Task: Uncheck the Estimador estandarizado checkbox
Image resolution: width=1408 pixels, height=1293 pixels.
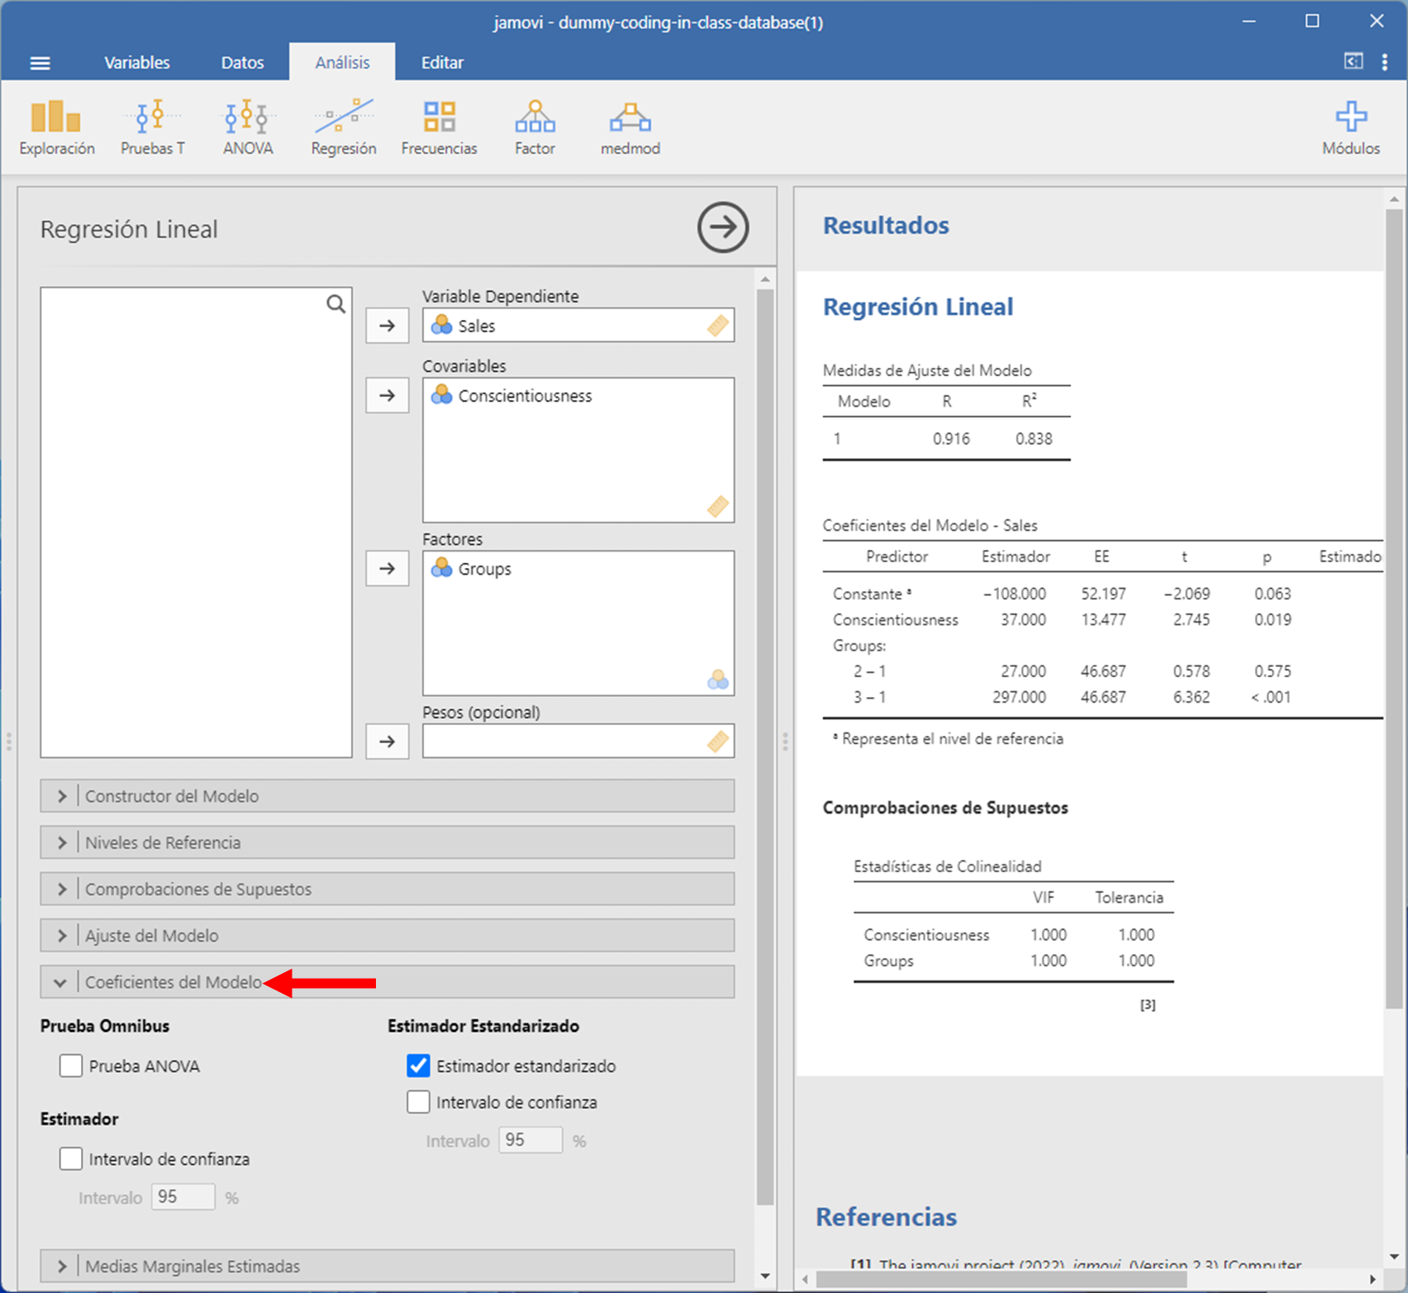Action: pos(419,1066)
